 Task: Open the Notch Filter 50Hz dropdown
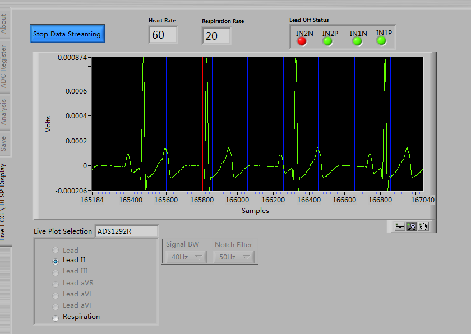click(x=234, y=257)
